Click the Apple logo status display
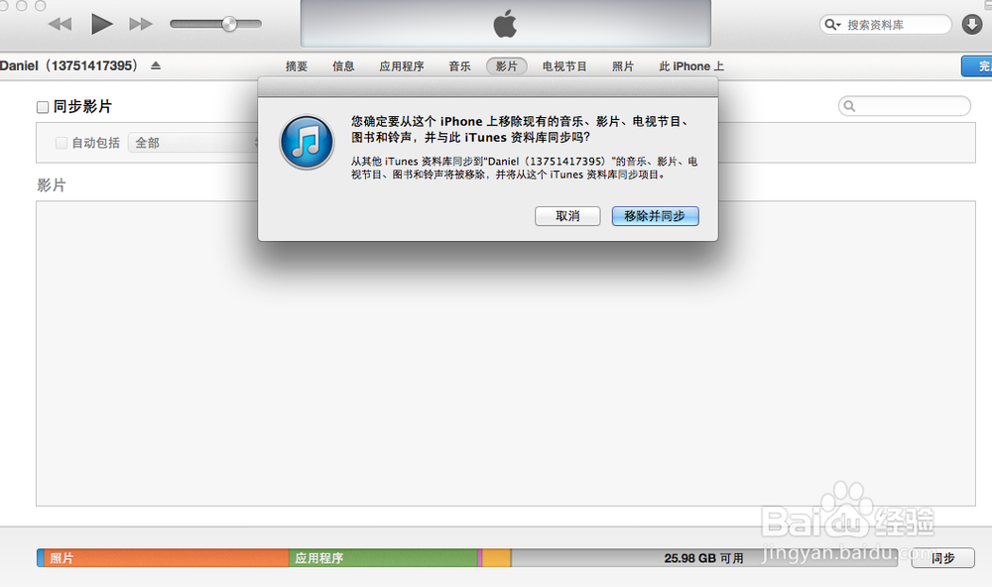The width and height of the screenshot is (992, 587). (506, 24)
